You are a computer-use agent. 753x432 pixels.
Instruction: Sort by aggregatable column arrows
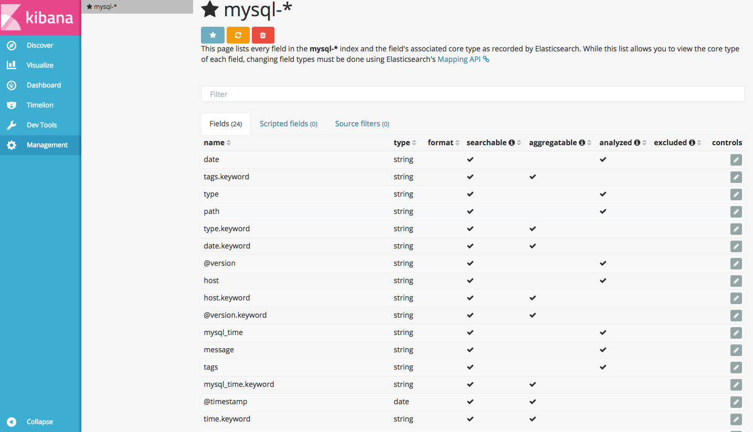click(x=589, y=143)
